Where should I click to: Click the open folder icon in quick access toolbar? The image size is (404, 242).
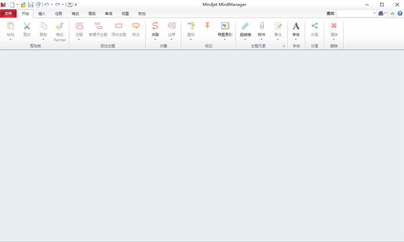tap(23, 5)
